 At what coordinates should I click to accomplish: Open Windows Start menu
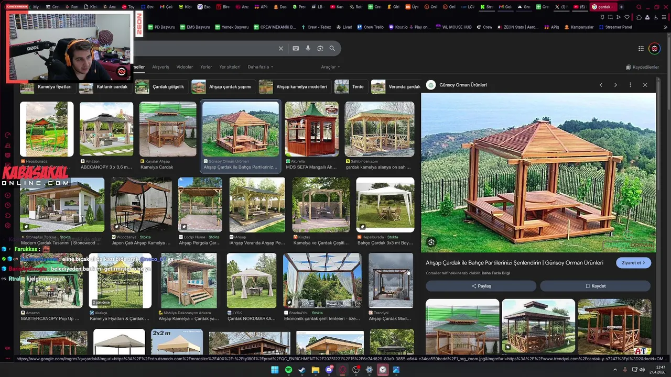275,370
